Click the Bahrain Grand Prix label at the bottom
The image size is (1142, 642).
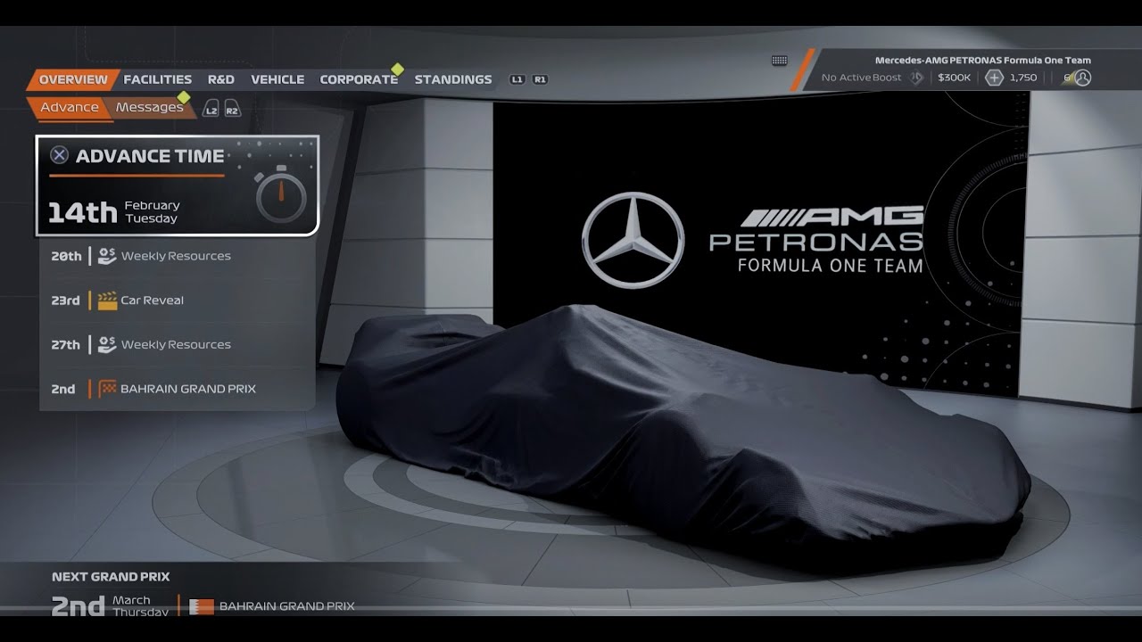286,606
